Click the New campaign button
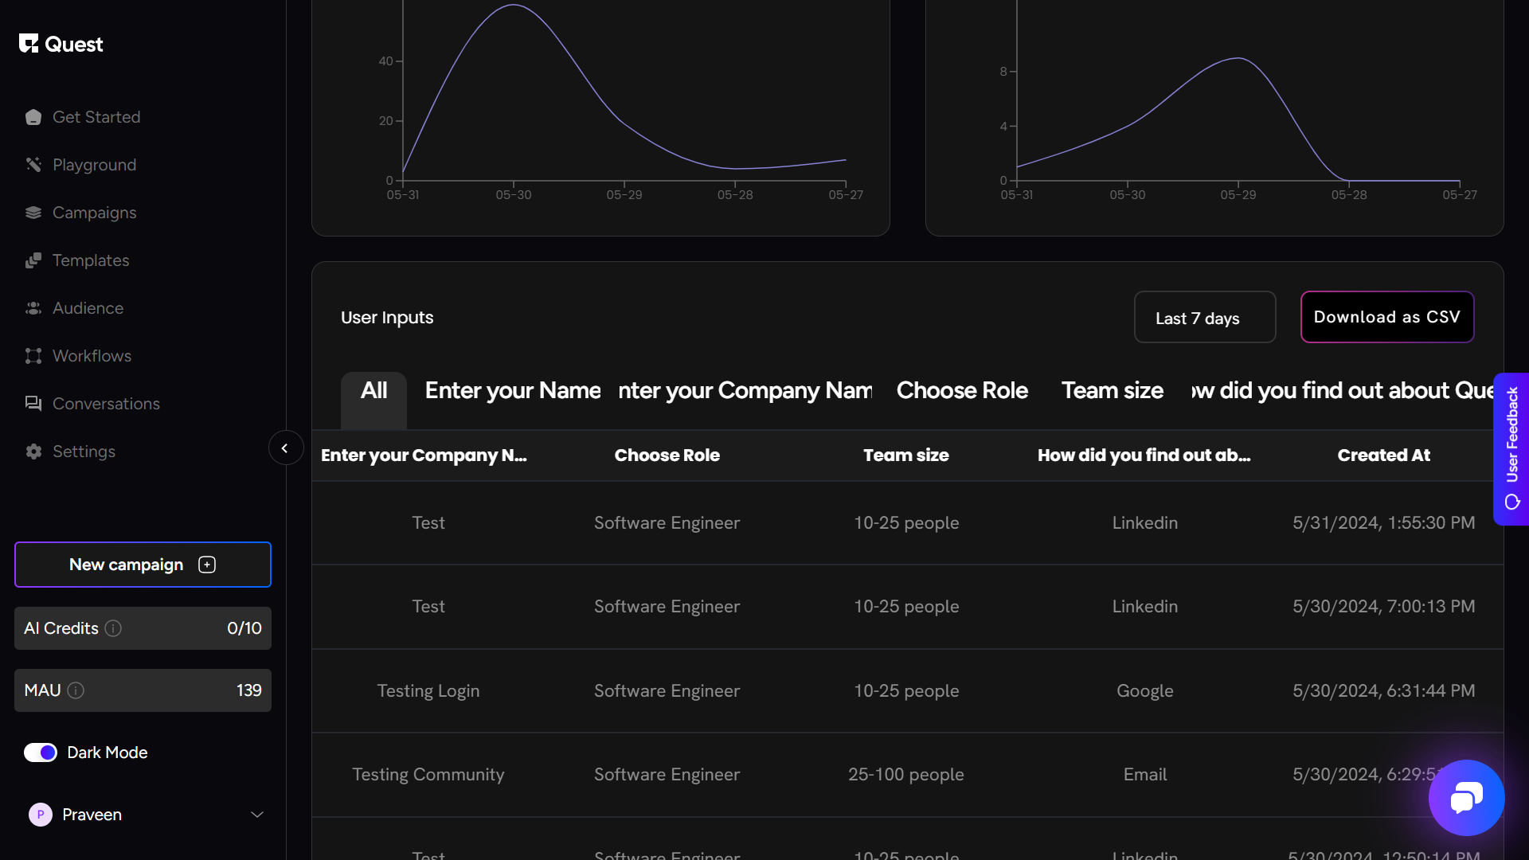The width and height of the screenshot is (1529, 860). click(143, 565)
